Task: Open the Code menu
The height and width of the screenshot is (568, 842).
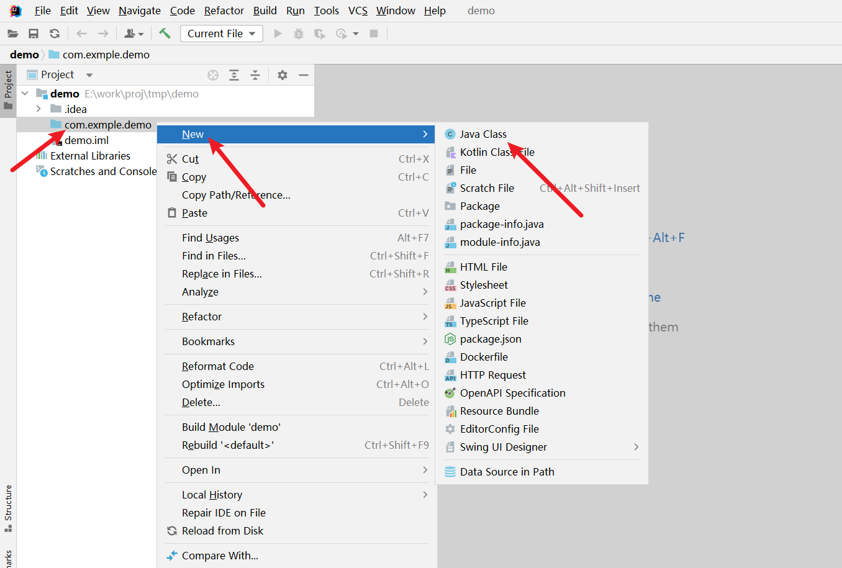Action: 183,11
